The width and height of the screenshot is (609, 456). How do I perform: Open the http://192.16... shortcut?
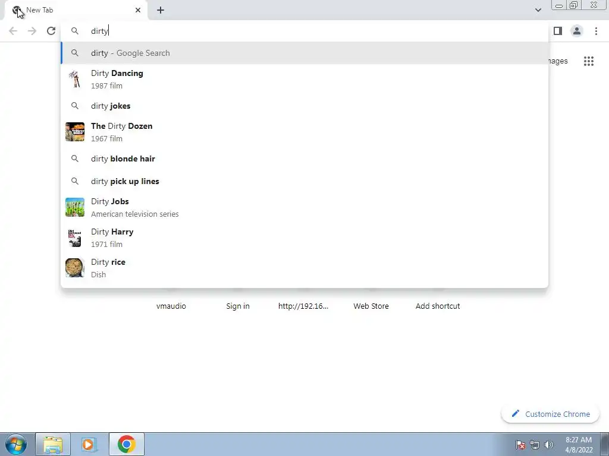pyautogui.click(x=303, y=306)
